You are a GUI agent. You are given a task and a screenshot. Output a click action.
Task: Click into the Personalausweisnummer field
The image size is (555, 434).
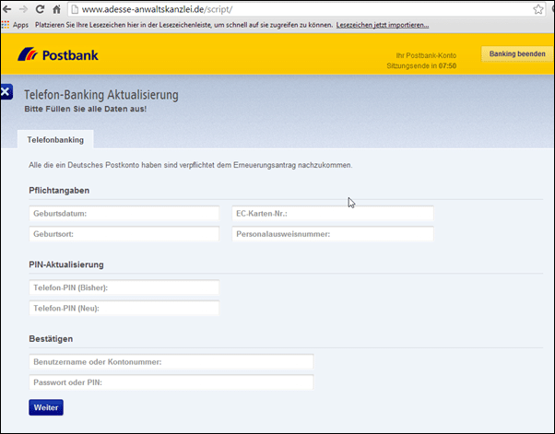[x=333, y=234]
